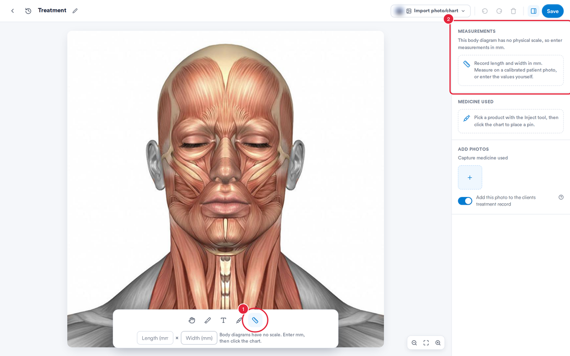Add a photo with the plus tile
Viewport: 570px width, 356px height.
tap(470, 177)
